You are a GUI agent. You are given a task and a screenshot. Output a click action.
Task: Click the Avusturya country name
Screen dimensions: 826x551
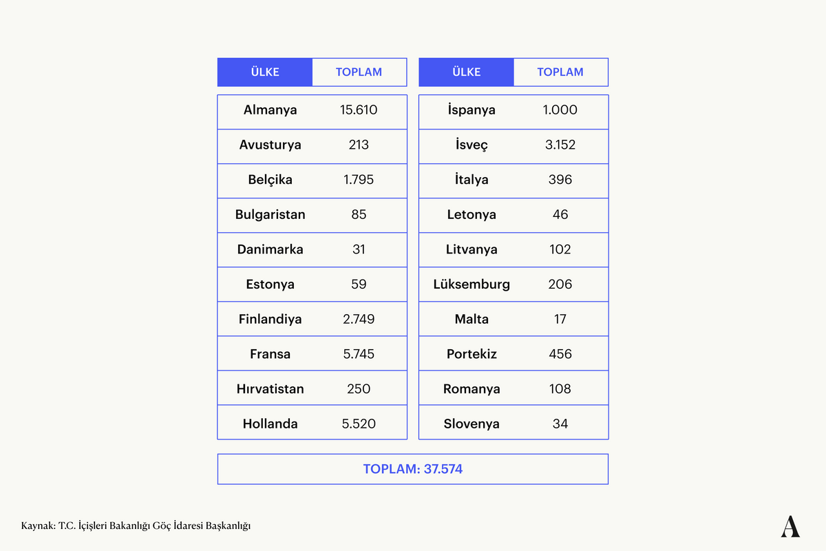click(271, 145)
